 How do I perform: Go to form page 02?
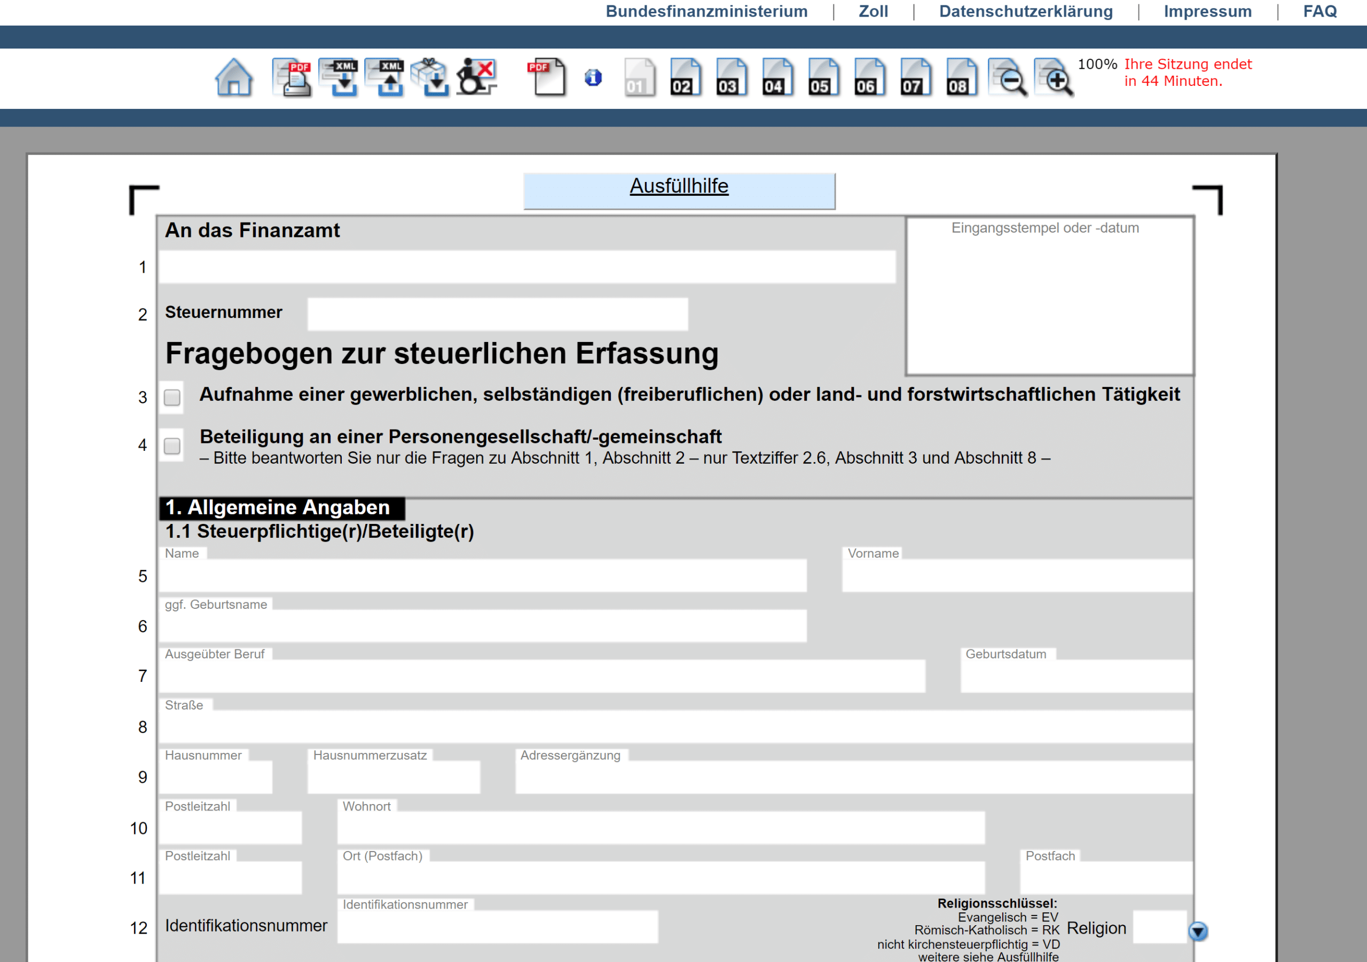[x=685, y=77]
